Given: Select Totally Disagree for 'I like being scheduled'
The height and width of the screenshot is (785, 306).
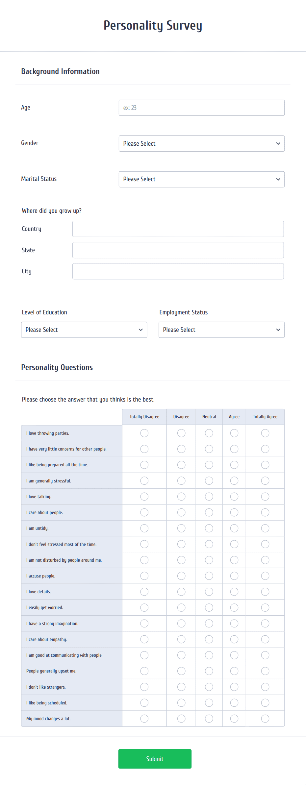Looking at the screenshot, I should point(144,702).
